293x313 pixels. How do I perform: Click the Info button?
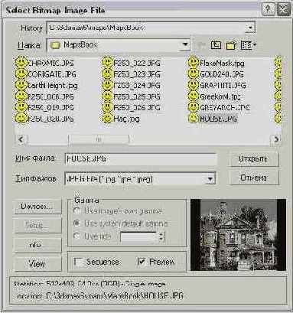pos(37,245)
